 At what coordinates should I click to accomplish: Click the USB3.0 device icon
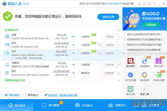(x=7, y=64)
